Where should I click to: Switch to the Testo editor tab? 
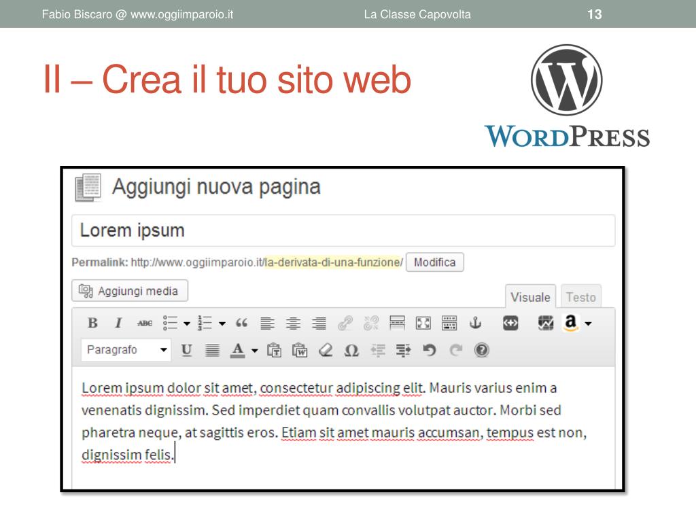[x=581, y=296]
